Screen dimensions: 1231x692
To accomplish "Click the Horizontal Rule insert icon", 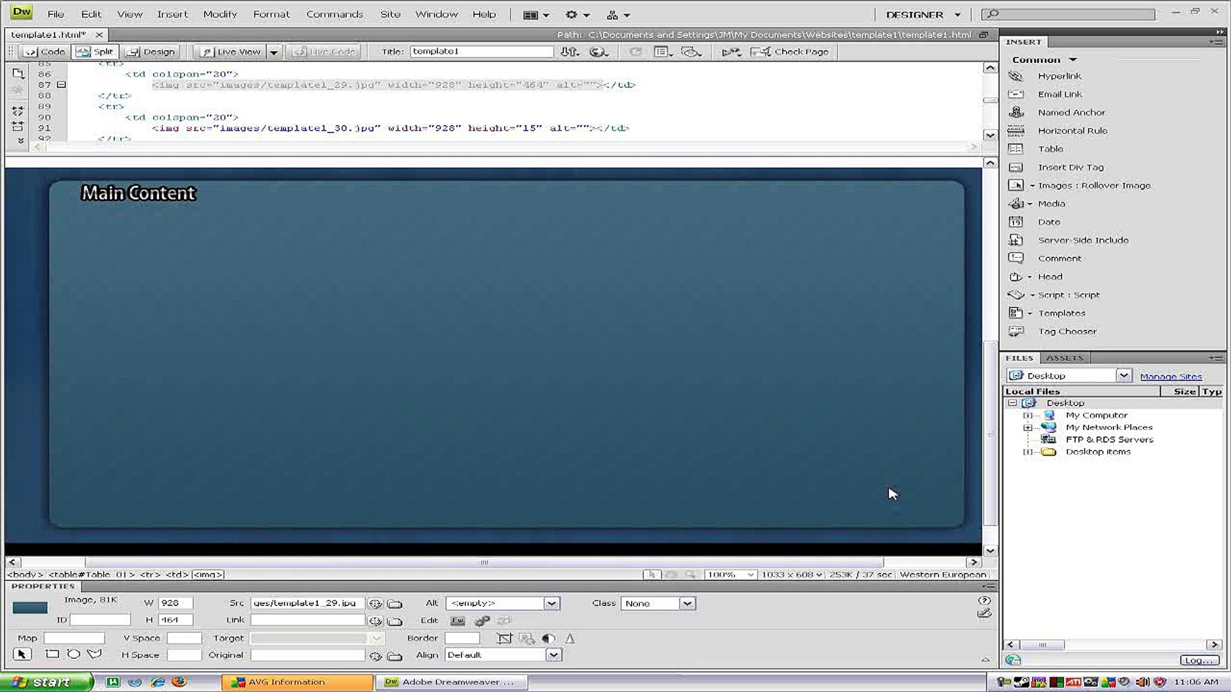I will 1016,131.
